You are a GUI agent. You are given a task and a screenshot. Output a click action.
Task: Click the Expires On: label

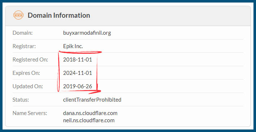[x=26, y=73]
